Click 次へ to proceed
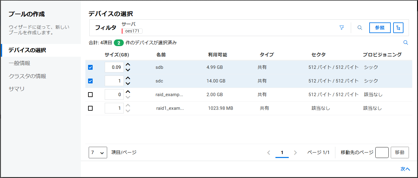 [405, 169]
